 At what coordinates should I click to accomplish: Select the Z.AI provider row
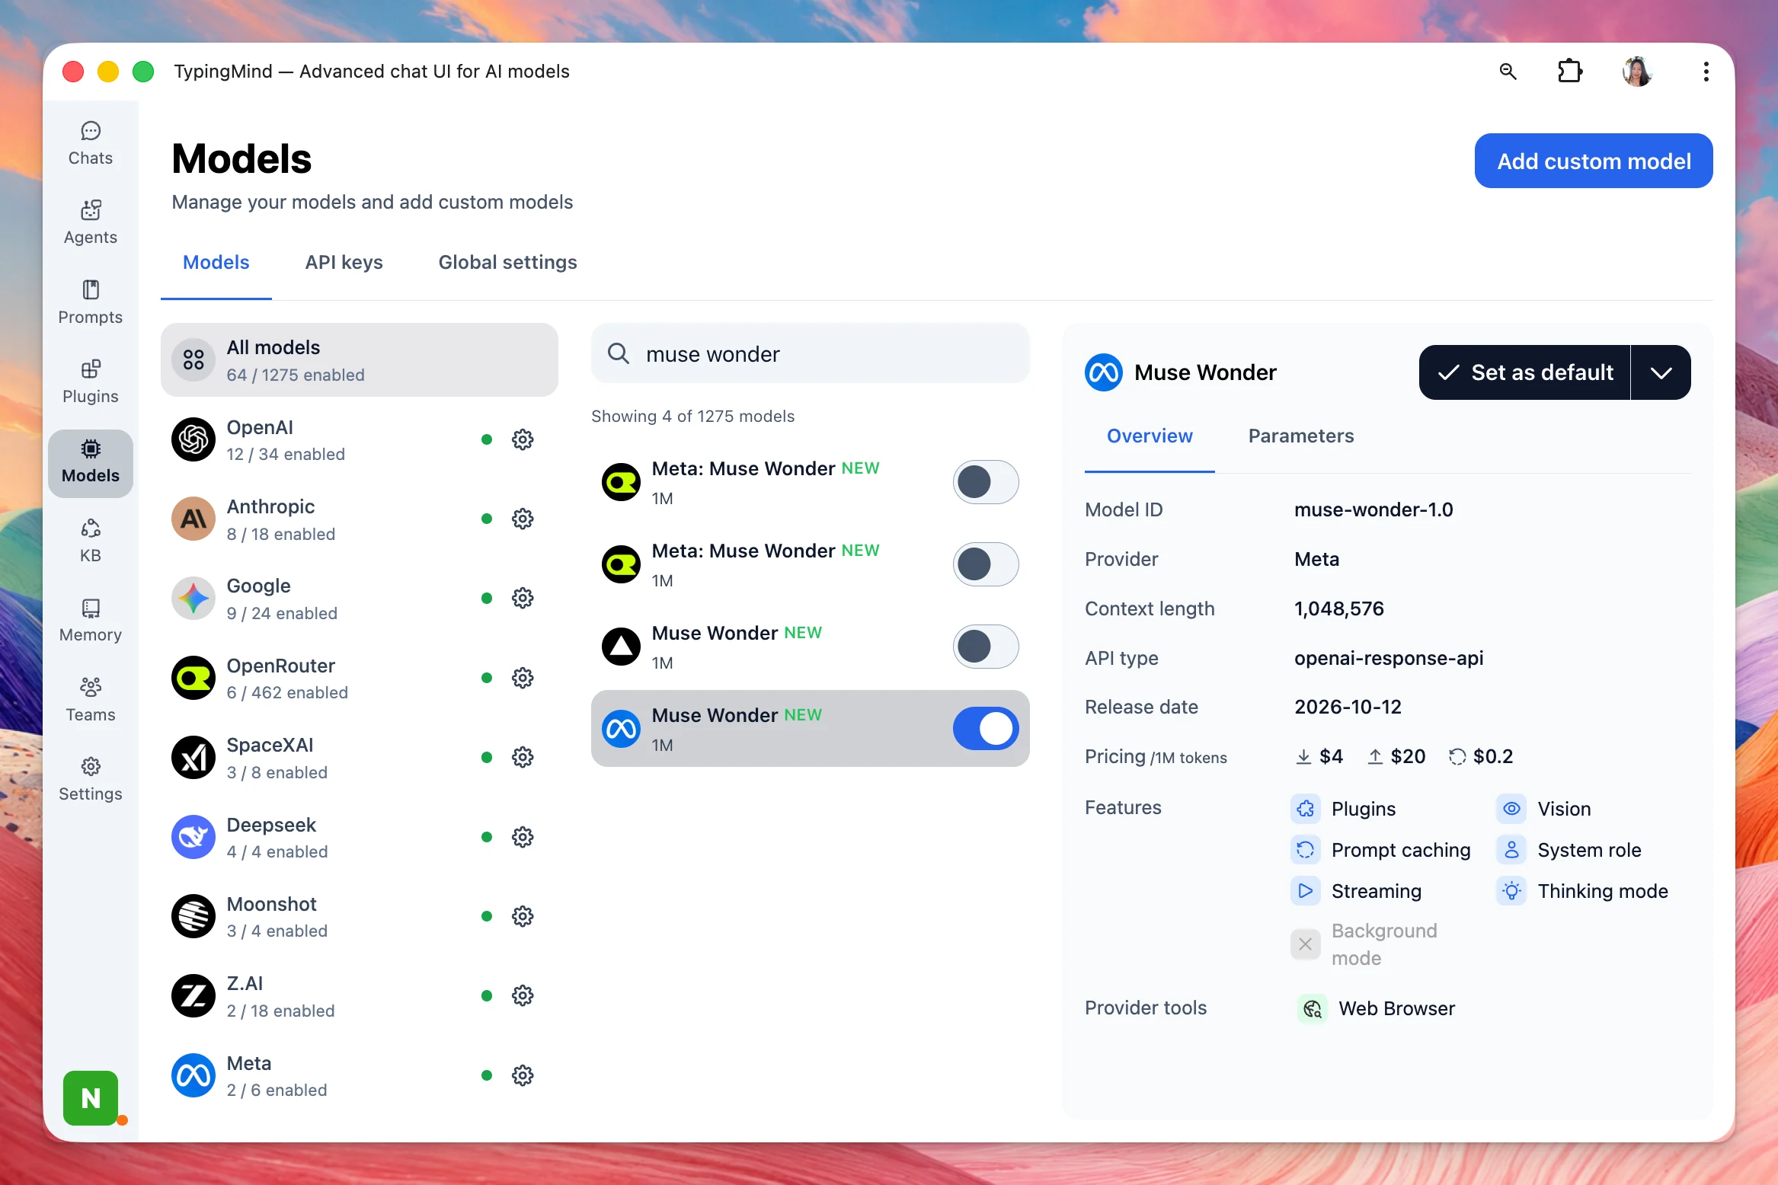[x=359, y=996]
